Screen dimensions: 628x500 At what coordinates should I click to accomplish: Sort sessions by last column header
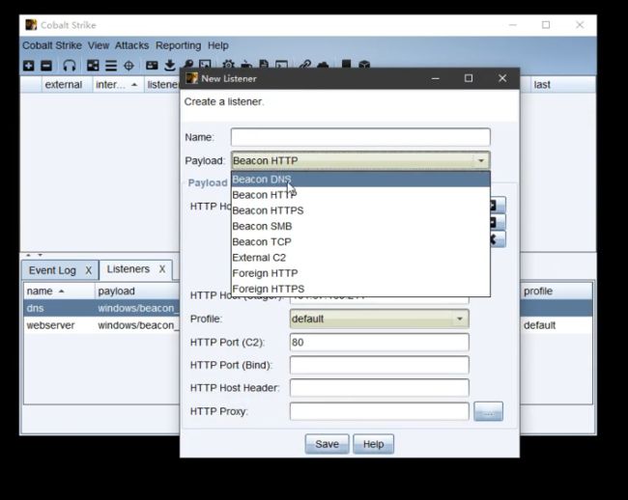(563, 85)
